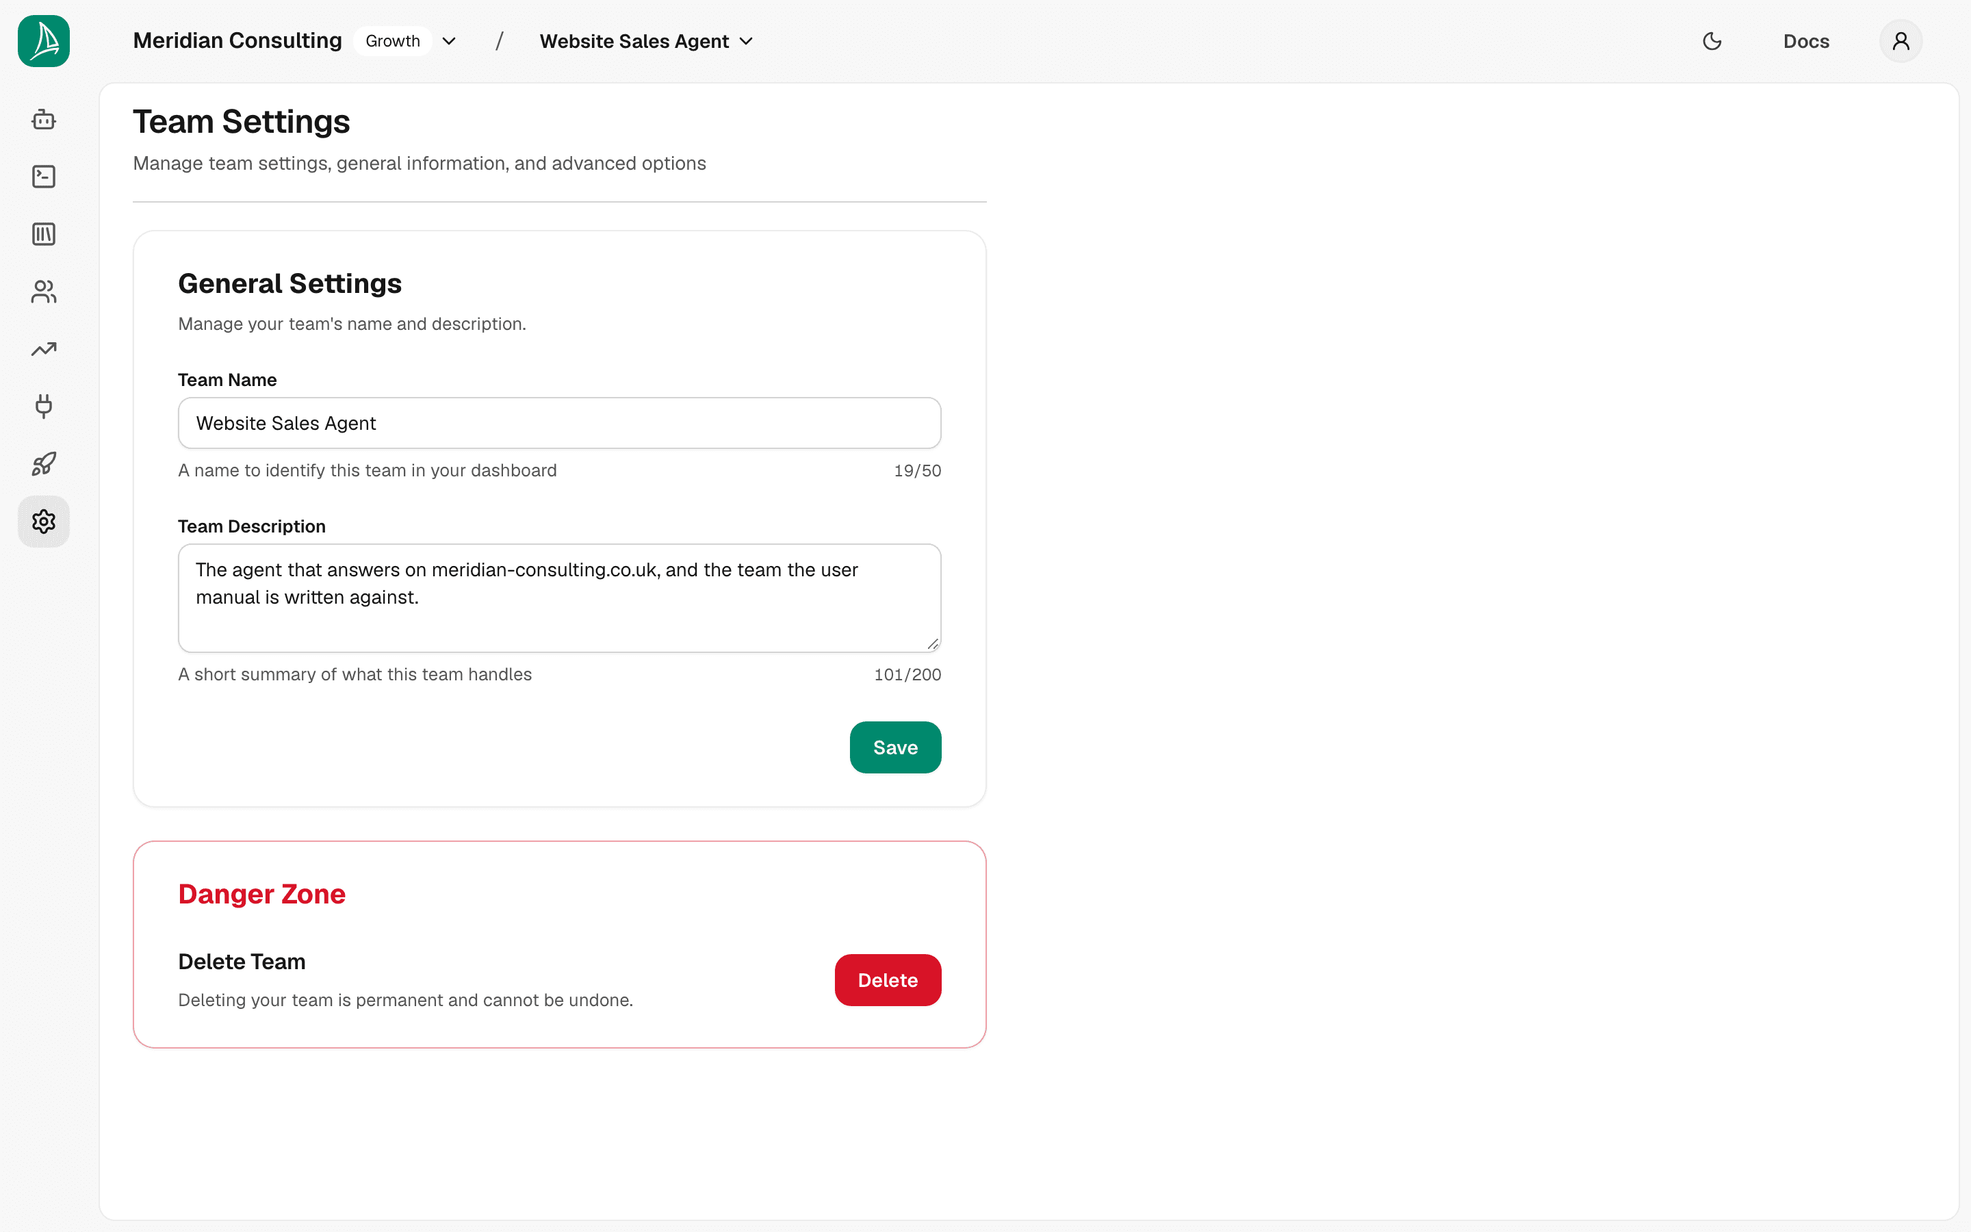This screenshot has height=1232, width=1971.
Task: Click the '101/200' character counter
Action: point(907,675)
